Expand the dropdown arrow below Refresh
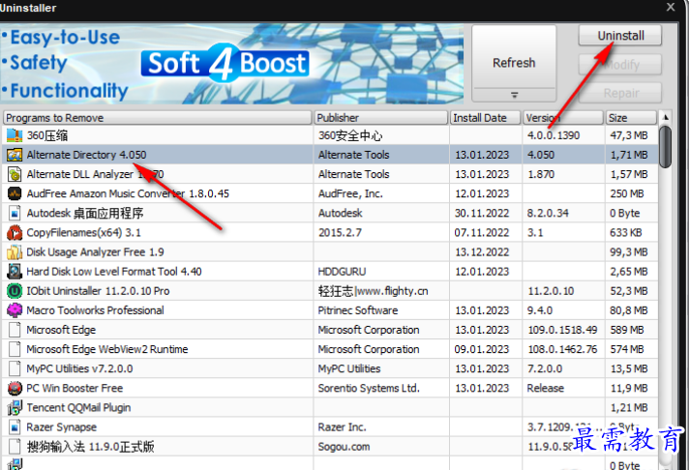The width and height of the screenshot is (690, 470). (x=514, y=95)
